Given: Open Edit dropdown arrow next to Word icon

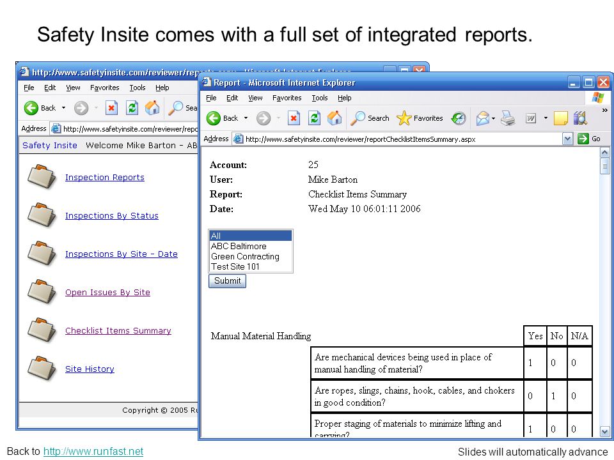Looking at the screenshot, I should [x=546, y=118].
